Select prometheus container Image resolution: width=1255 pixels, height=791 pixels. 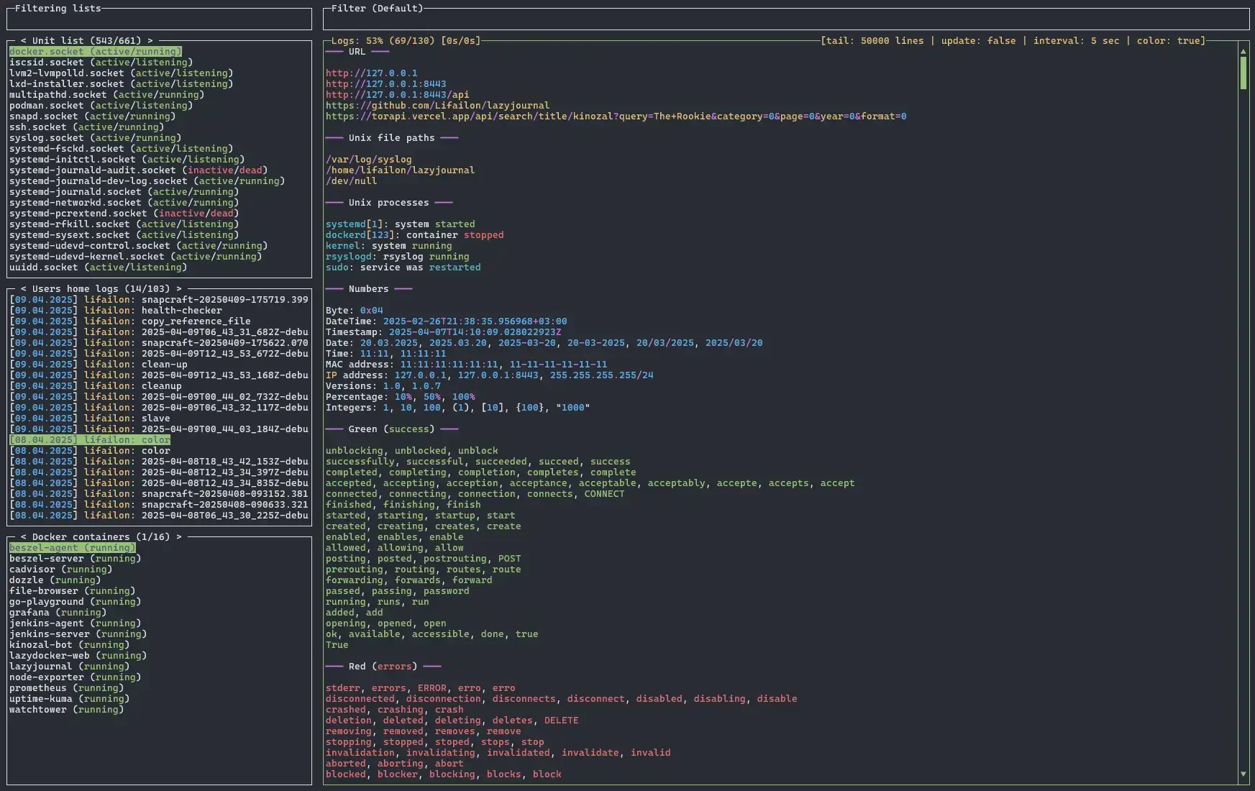[67, 688]
